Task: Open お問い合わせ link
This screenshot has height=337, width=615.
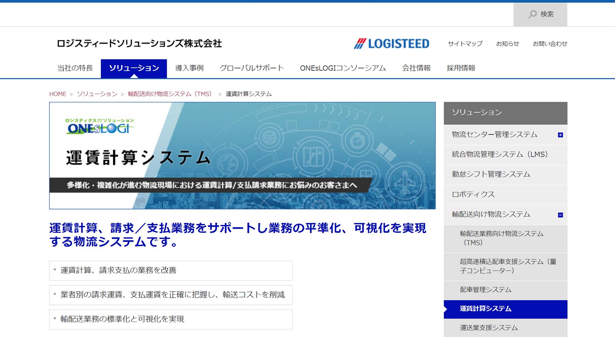Action: [550, 44]
